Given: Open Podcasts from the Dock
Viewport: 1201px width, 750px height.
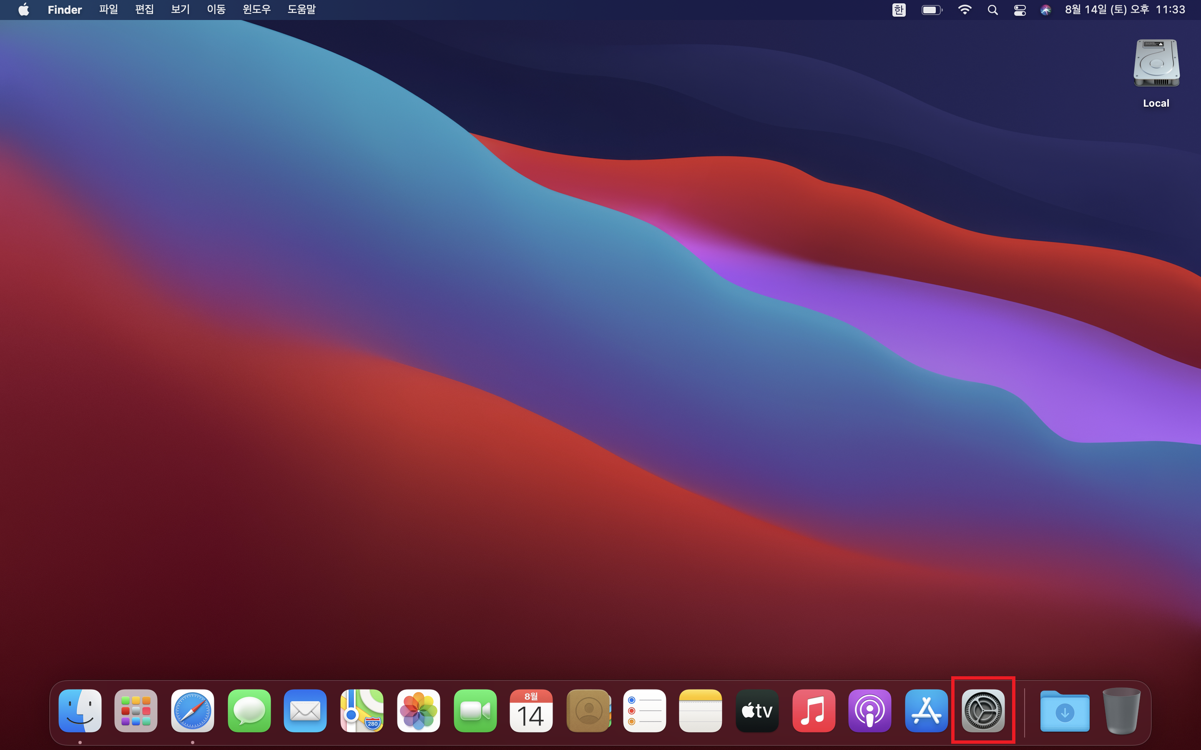Looking at the screenshot, I should (869, 710).
